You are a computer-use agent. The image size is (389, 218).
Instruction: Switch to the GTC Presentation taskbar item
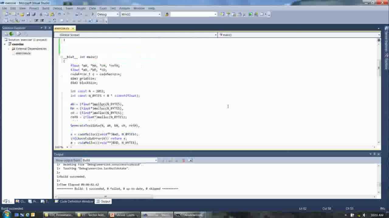point(58,215)
